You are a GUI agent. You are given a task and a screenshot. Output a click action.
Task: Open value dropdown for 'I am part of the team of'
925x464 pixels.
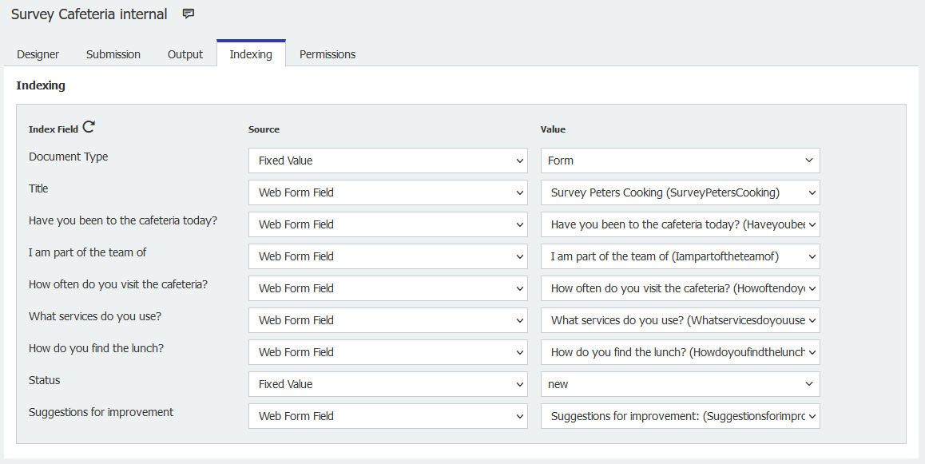tap(680, 256)
